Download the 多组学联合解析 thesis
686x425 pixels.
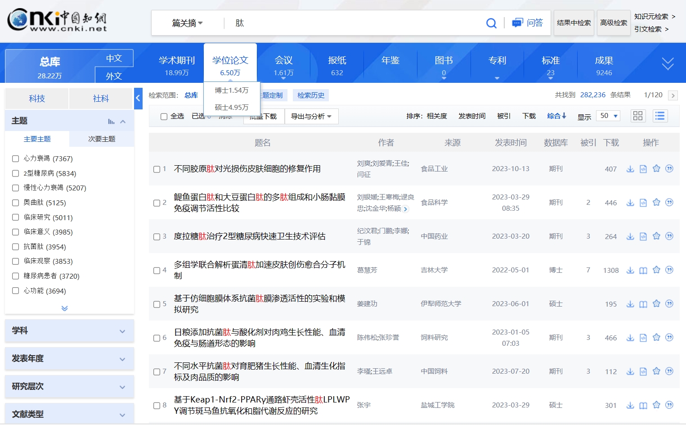[x=630, y=270]
